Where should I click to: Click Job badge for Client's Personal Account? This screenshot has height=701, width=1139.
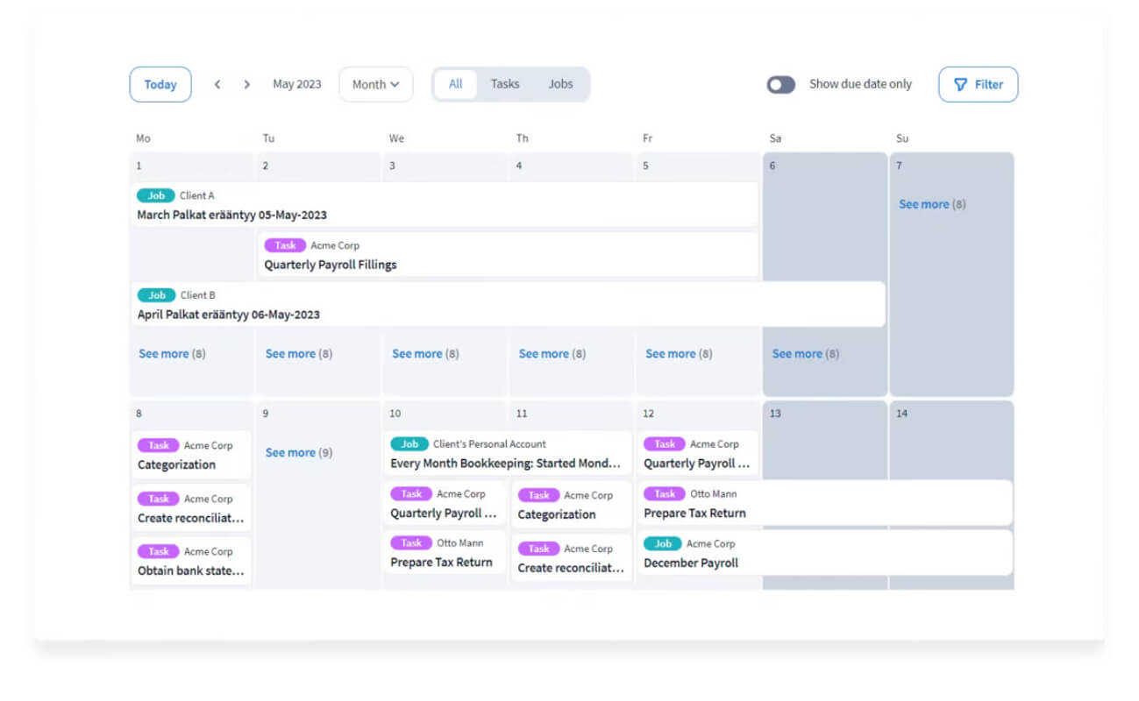[409, 443]
